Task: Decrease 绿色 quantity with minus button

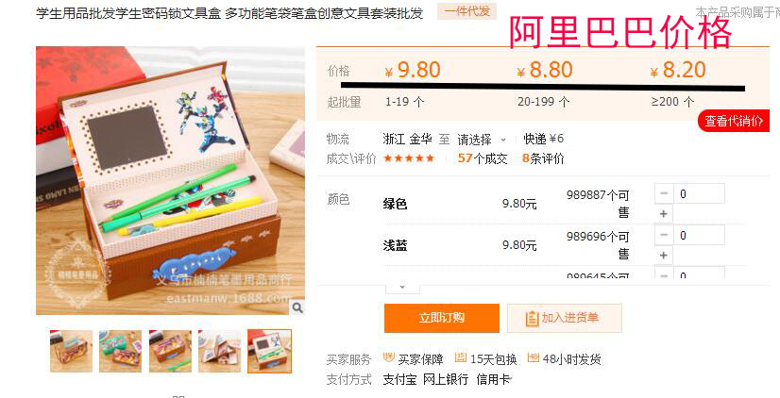Action: coord(664,193)
